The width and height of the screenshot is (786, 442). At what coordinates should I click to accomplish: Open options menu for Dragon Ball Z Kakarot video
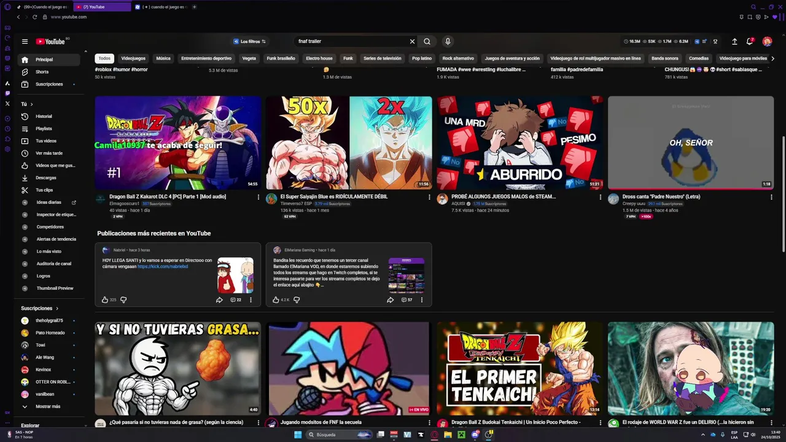click(x=258, y=197)
